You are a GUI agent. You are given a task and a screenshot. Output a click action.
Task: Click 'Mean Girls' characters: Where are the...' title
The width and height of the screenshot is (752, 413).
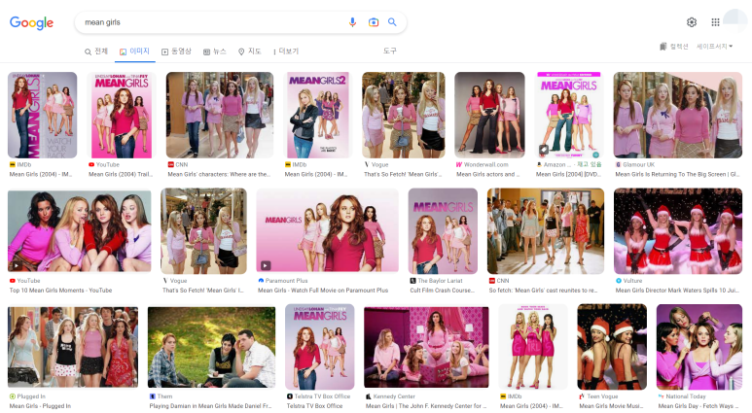coord(219,174)
